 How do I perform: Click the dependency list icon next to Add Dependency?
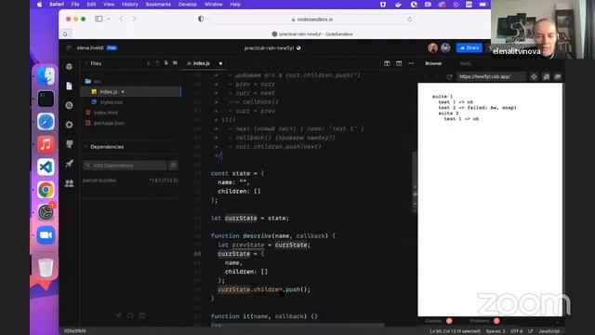click(x=174, y=166)
